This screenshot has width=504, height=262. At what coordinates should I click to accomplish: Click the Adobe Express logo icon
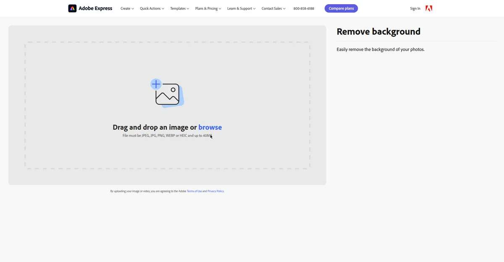pos(72,8)
